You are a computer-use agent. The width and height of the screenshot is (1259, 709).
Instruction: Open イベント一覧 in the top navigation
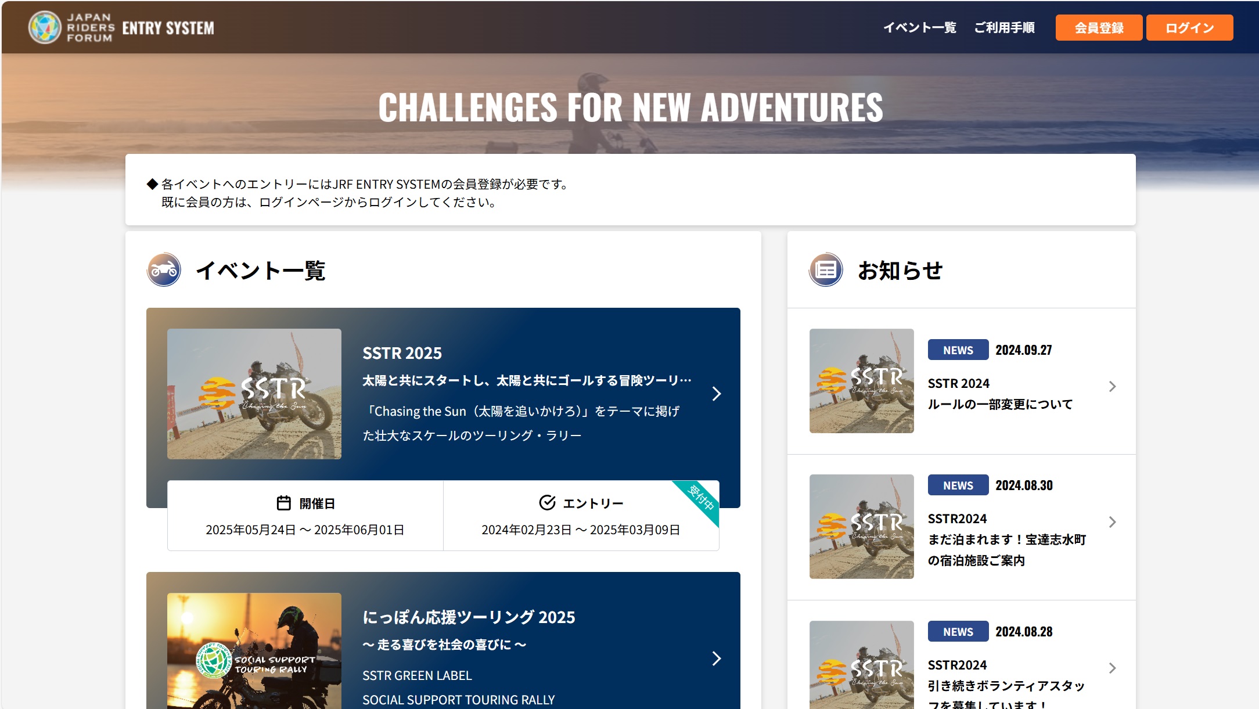click(920, 28)
